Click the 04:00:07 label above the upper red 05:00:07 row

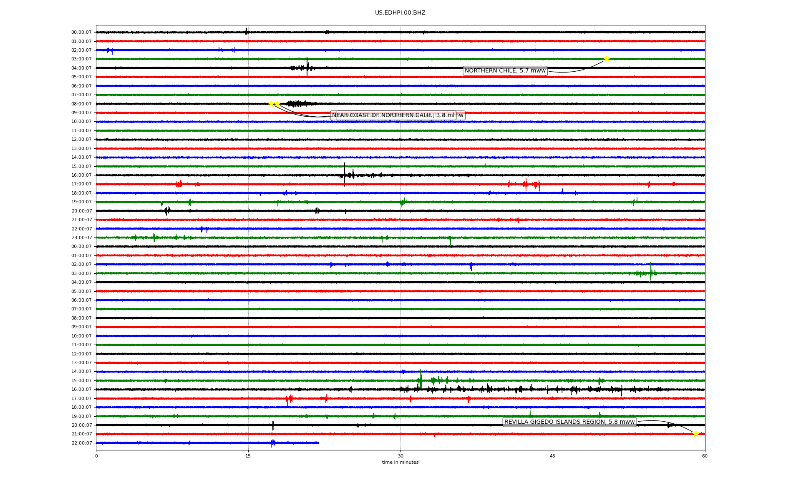click(81, 68)
